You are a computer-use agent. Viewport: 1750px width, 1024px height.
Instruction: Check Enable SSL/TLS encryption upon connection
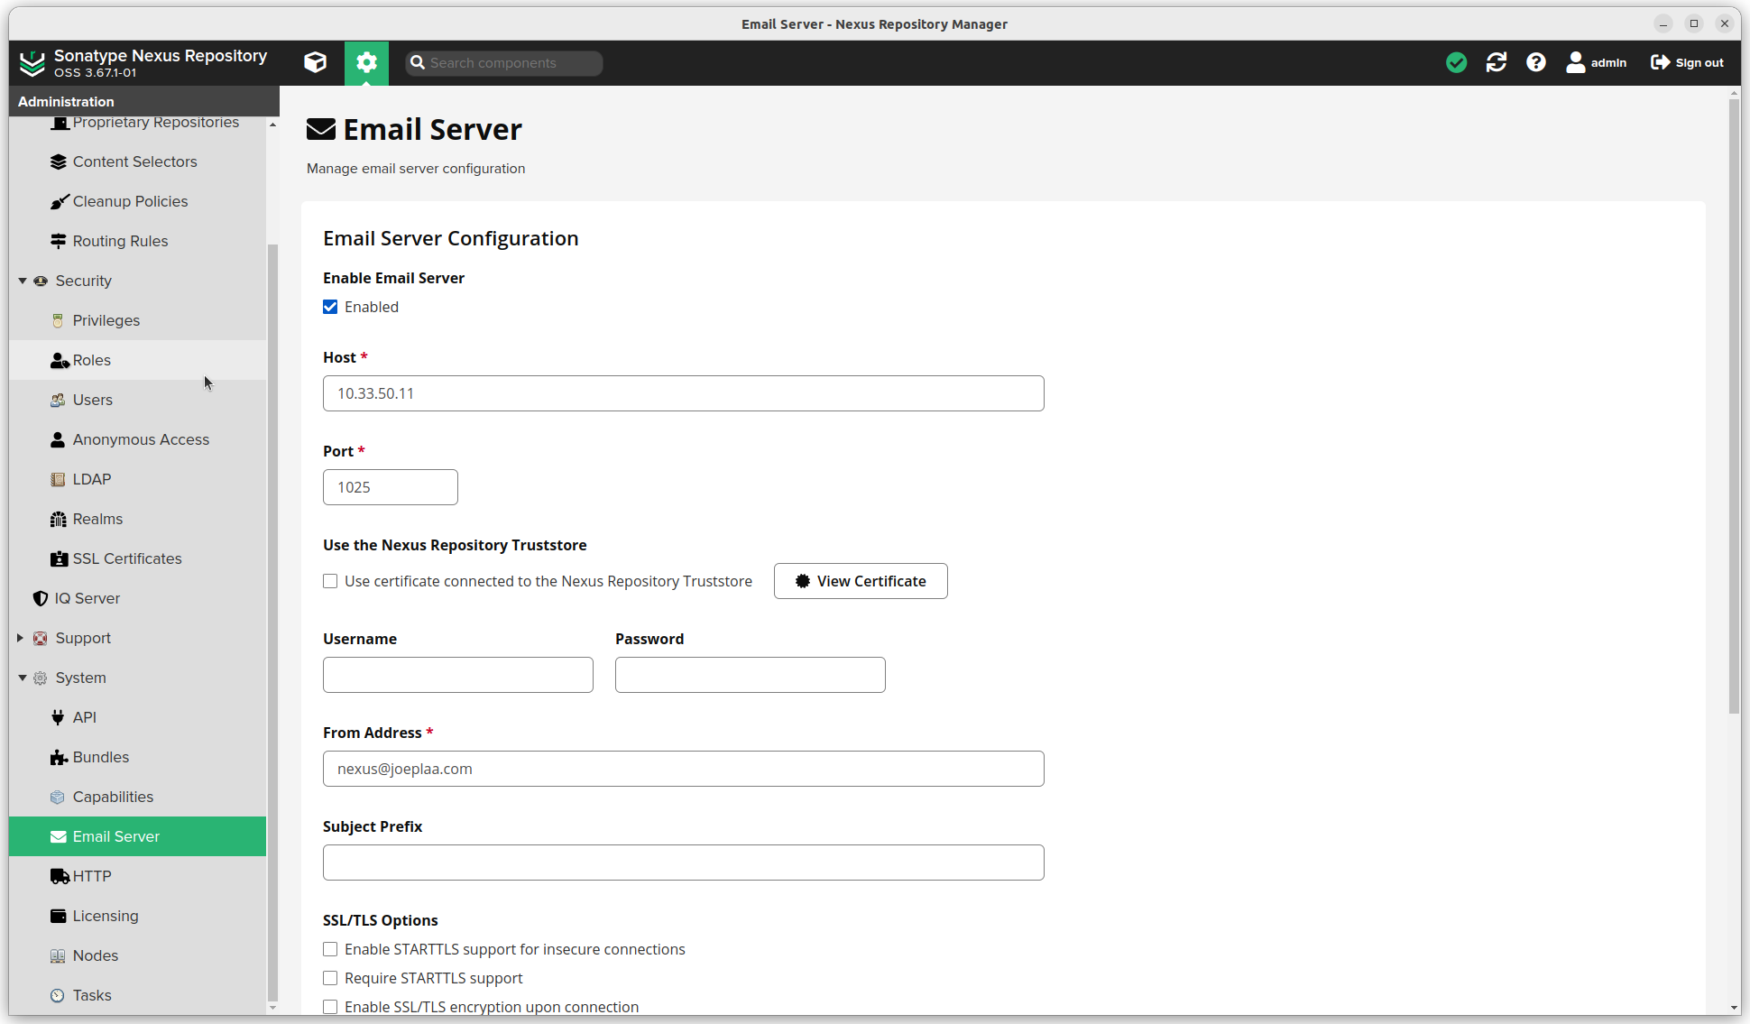[x=330, y=1007]
